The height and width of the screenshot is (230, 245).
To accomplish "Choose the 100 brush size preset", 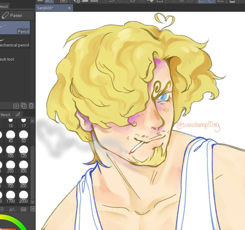I will pos(11,152).
